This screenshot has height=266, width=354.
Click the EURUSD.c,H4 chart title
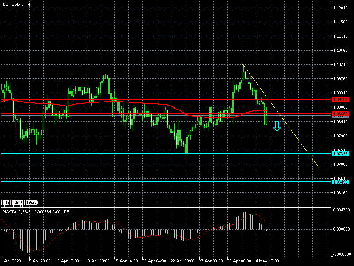[17, 4]
